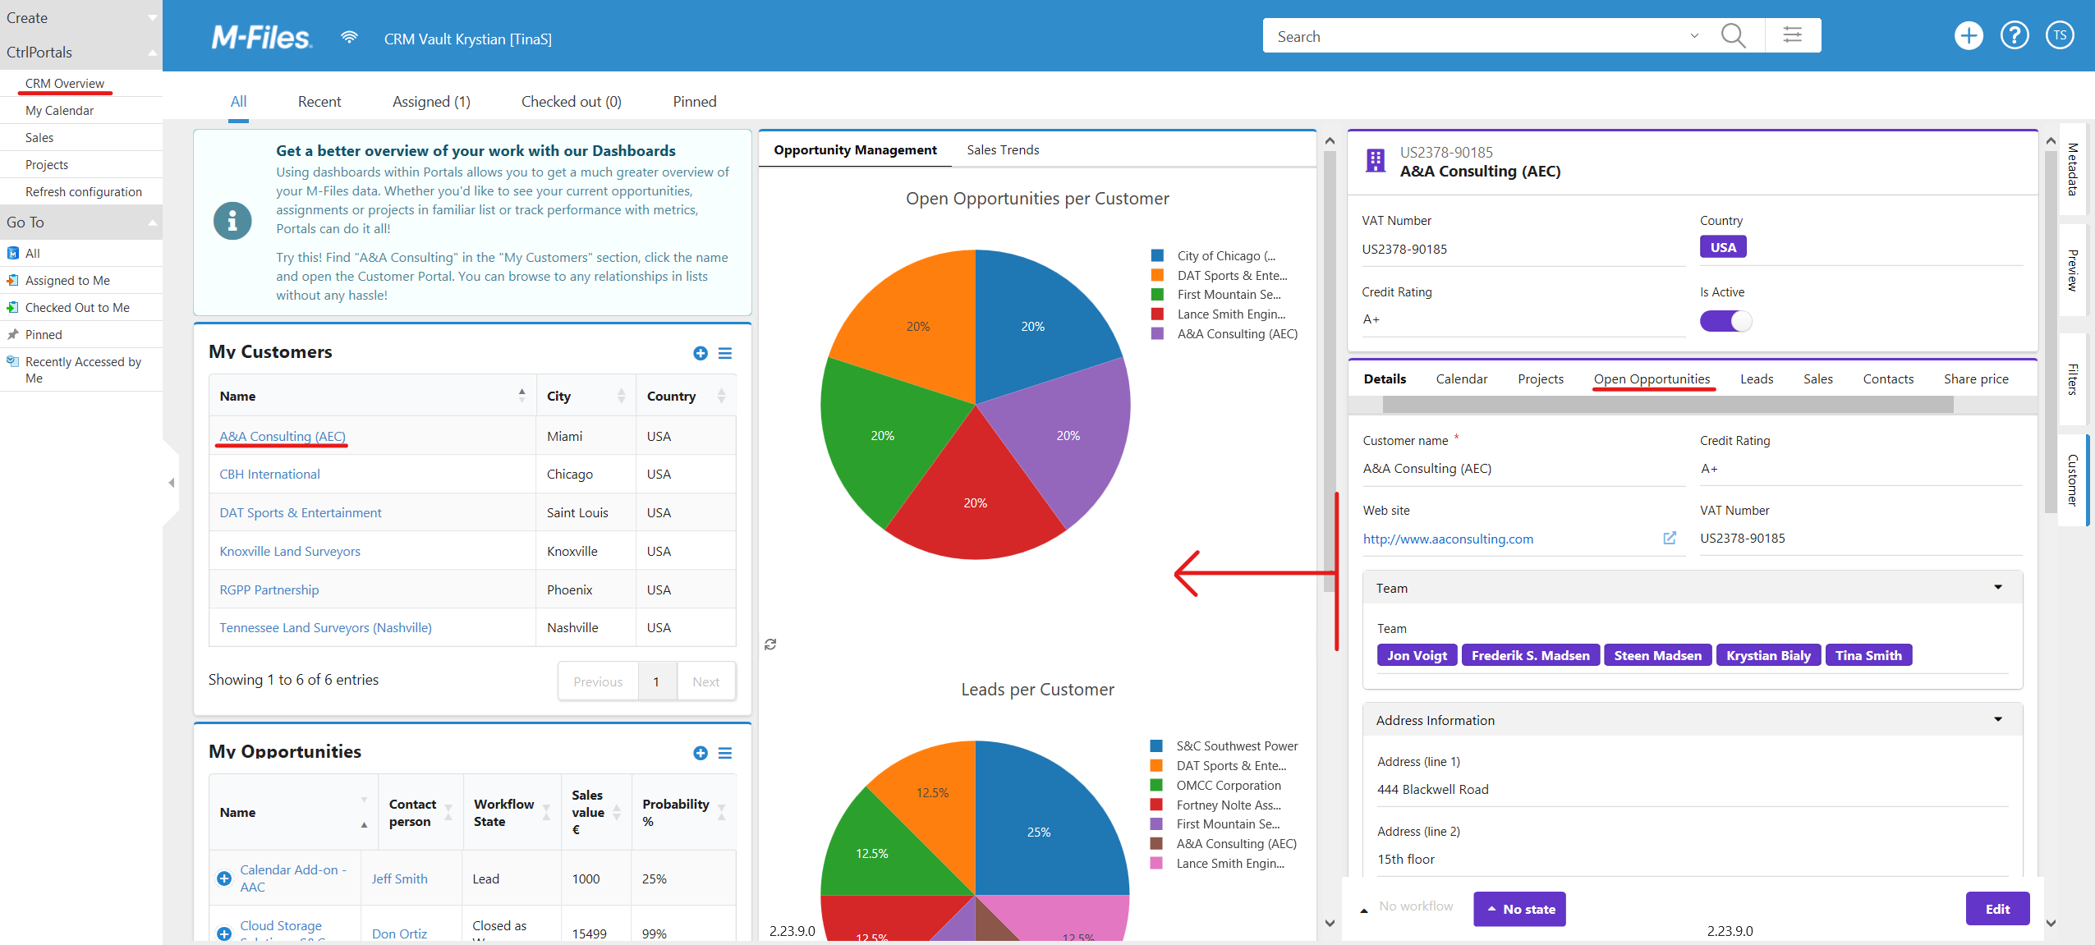Open the CBH International customer link
Screen dimensions: 2095x945
[269, 474]
